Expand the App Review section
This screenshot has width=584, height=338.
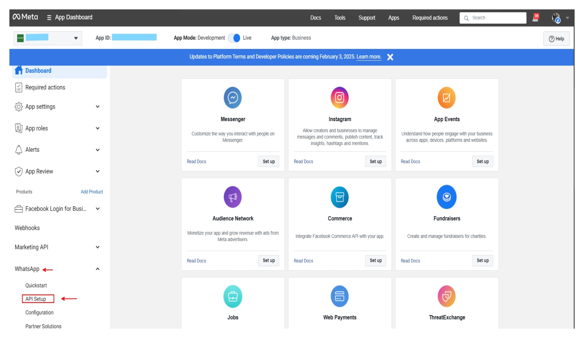click(x=98, y=172)
